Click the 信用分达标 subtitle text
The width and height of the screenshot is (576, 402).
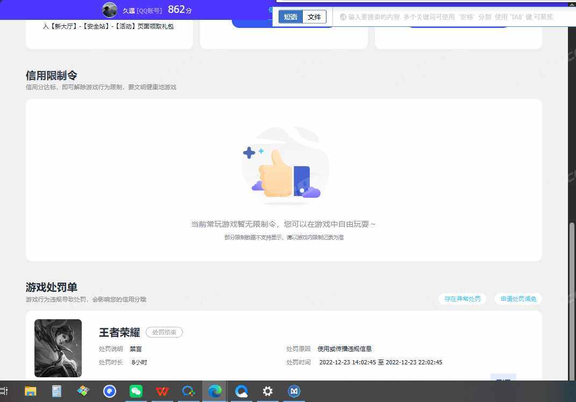pos(101,87)
